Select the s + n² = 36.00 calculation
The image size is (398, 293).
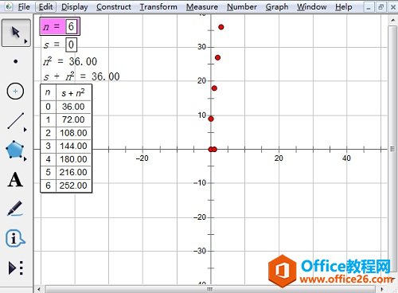point(81,76)
